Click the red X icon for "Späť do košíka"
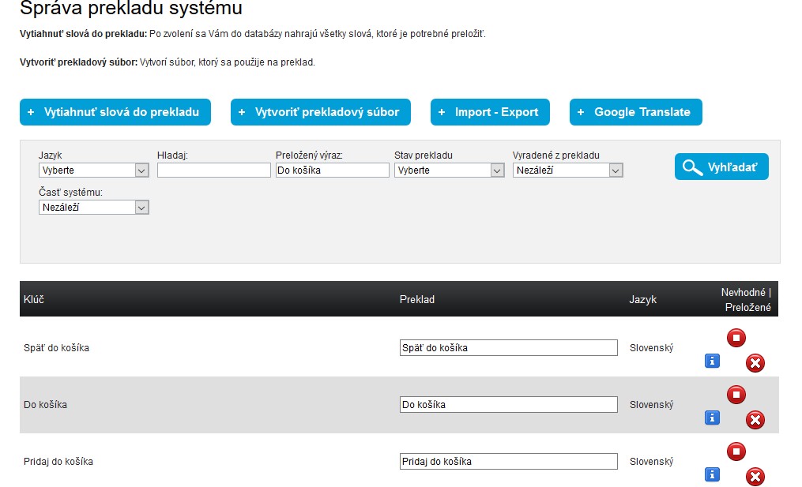Image resolution: width=802 pixels, height=487 pixels. (x=755, y=363)
